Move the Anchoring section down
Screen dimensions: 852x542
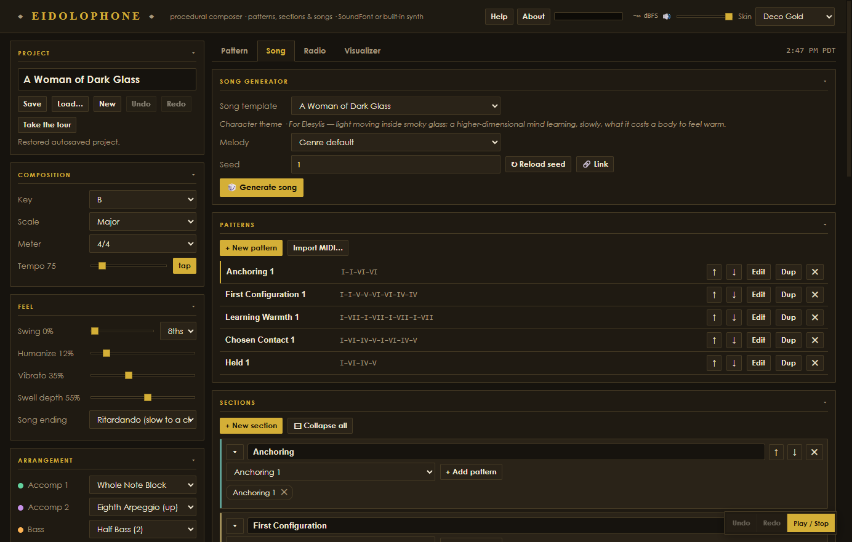click(x=794, y=452)
